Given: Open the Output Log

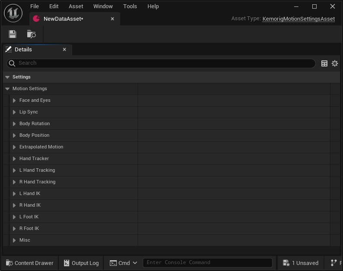Looking at the screenshot, I should (x=81, y=263).
